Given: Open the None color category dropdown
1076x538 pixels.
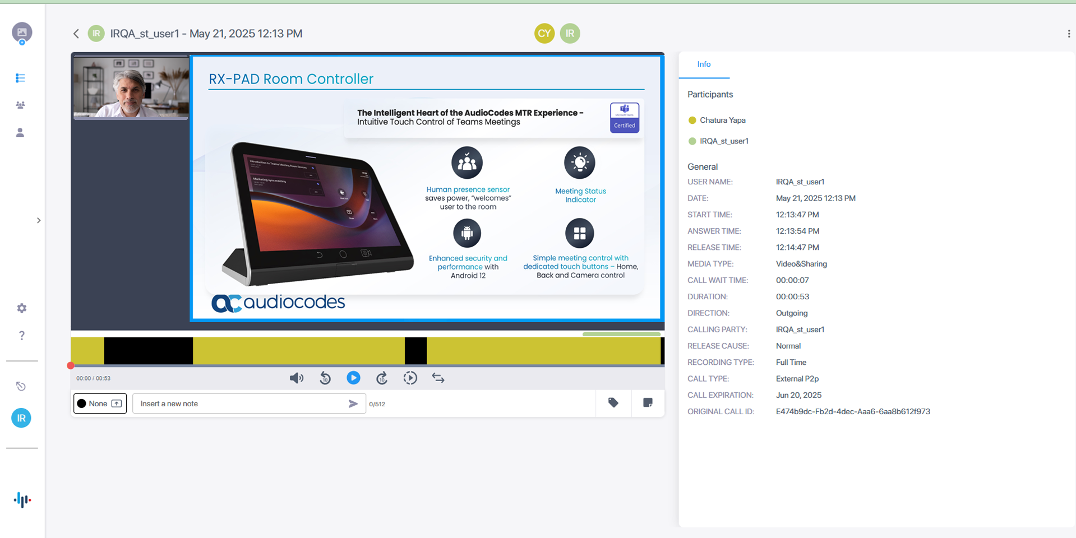Looking at the screenshot, I should point(100,403).
